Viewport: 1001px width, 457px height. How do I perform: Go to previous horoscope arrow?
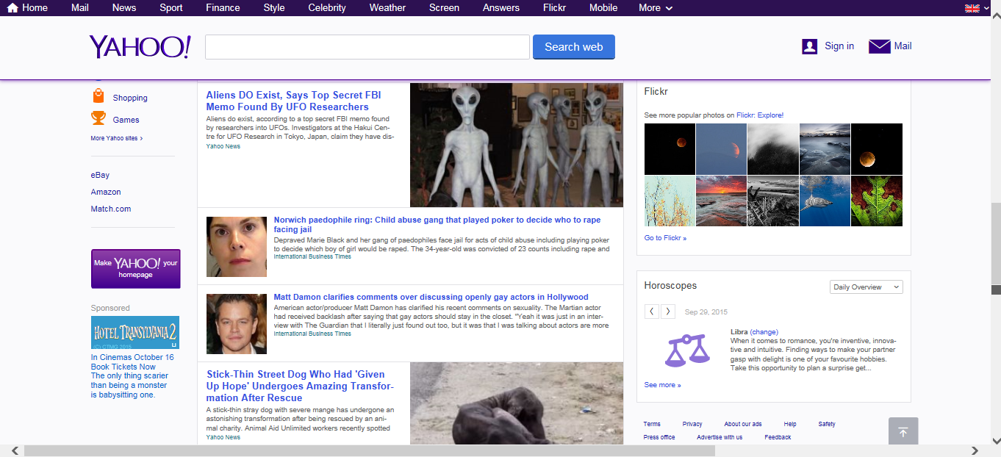pos(652,312)
